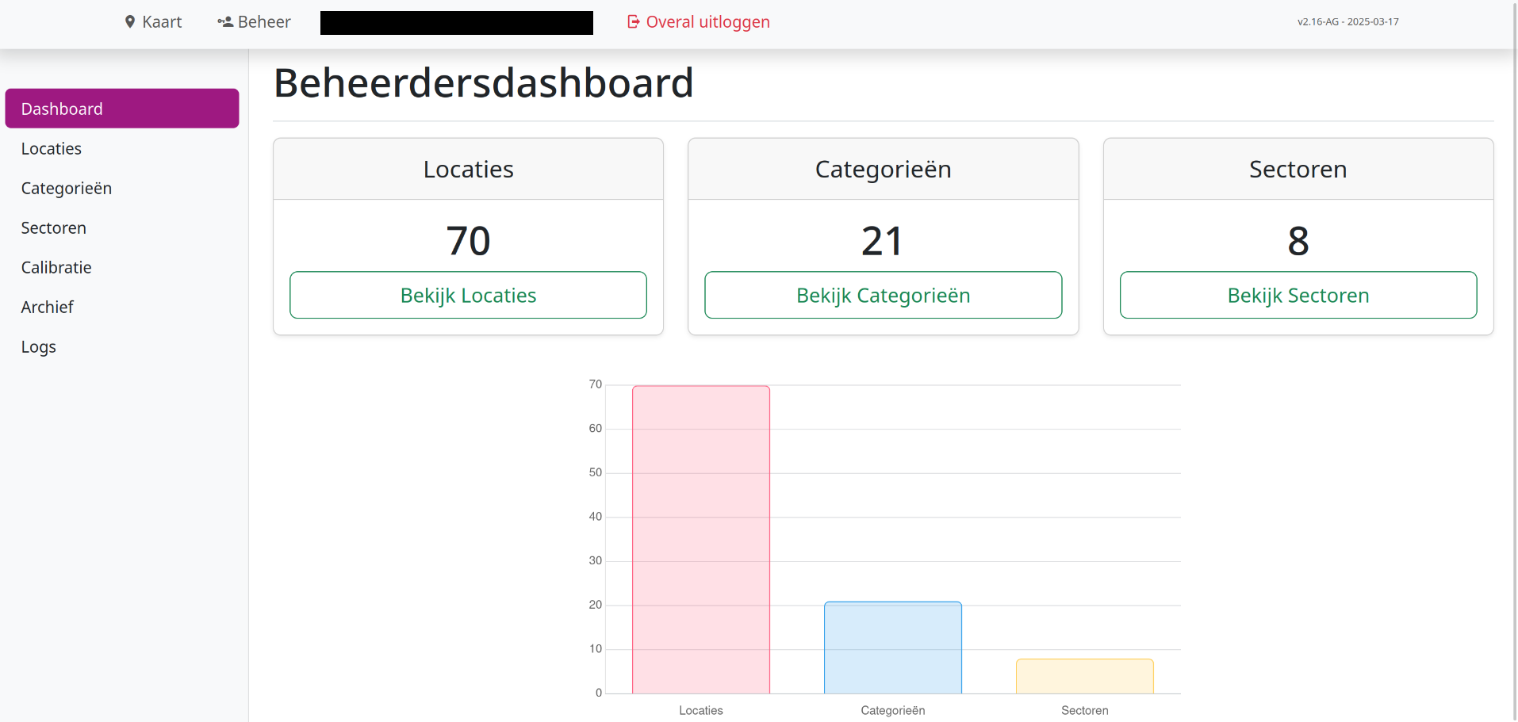Log out everywhere via Overal uitloggen
The height and width of the screenshot is (722, 1518).
707,22
